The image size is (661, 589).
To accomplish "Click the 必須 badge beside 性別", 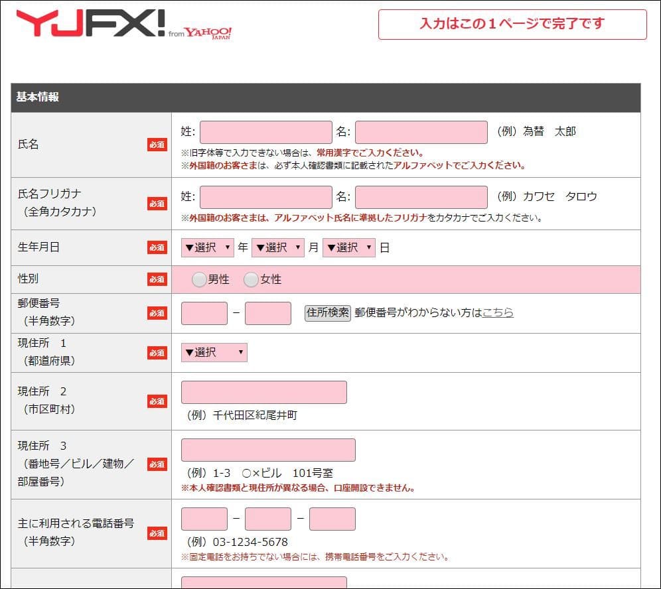I will pos(157,279).
